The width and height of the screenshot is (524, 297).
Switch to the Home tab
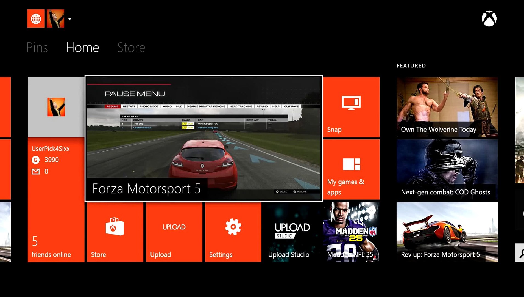82,48
